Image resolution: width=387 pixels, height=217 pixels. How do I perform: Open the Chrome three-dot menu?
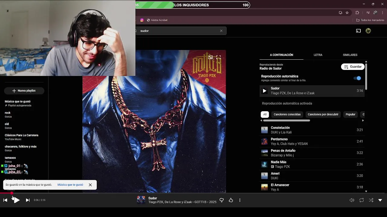click(x=383, y=13)
